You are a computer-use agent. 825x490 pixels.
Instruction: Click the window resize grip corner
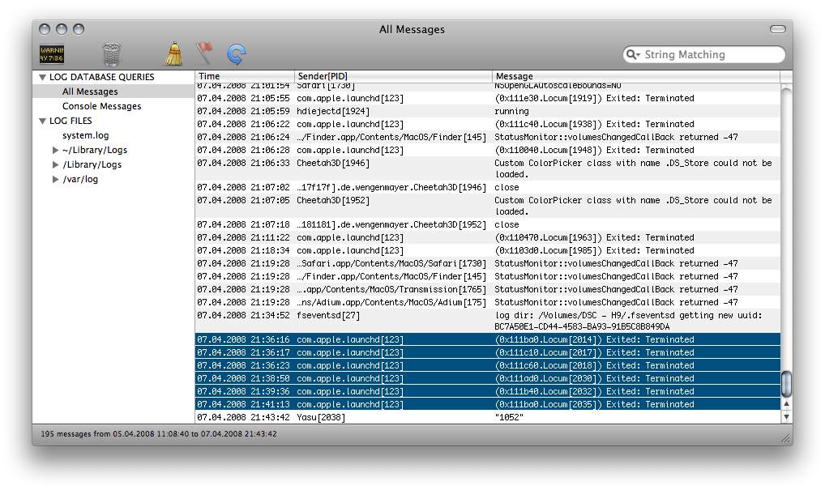pos(785,438)
